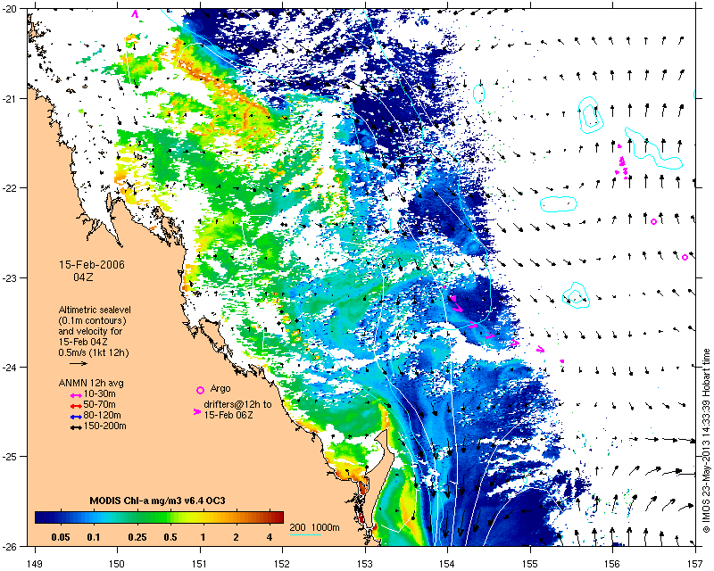Viewport: 714px width, 571px height.
Task: Click the Argo legend label
Action: (x=220, y=389)
